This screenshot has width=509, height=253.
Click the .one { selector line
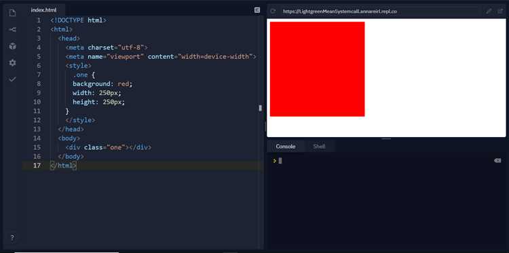click(x=83, y=75)
